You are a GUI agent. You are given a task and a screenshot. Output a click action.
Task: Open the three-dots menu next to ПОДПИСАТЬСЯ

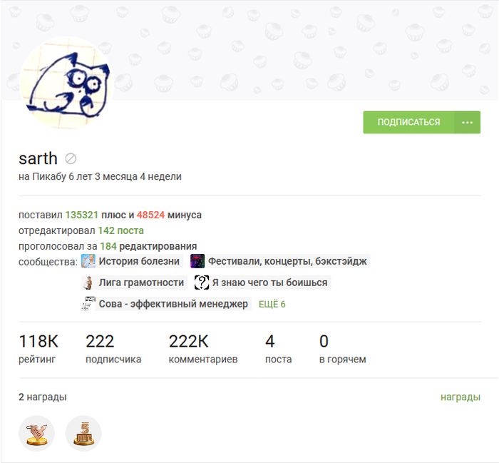[x=467, y=122]
